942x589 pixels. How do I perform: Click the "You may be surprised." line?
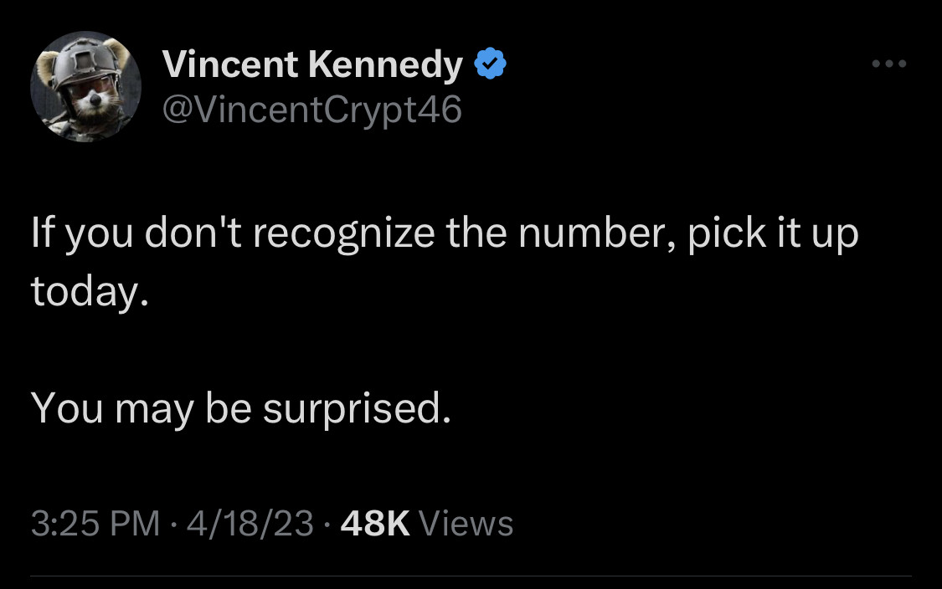pos(241,407)
